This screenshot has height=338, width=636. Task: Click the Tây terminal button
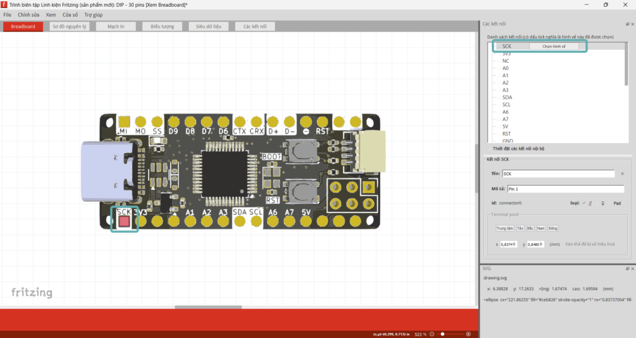520,229
